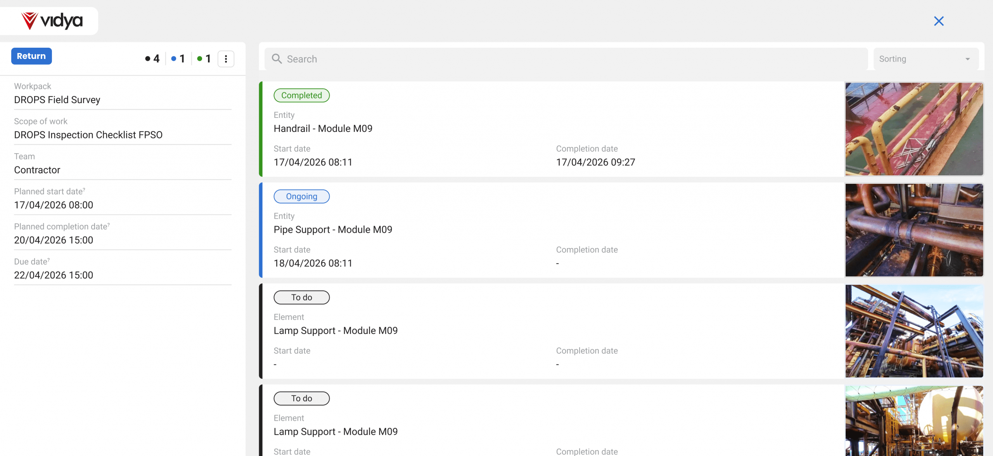This screenshot has height=456, width=993.
Task: Open the Pipe Support thumbnail image
Action: point(914,230)
